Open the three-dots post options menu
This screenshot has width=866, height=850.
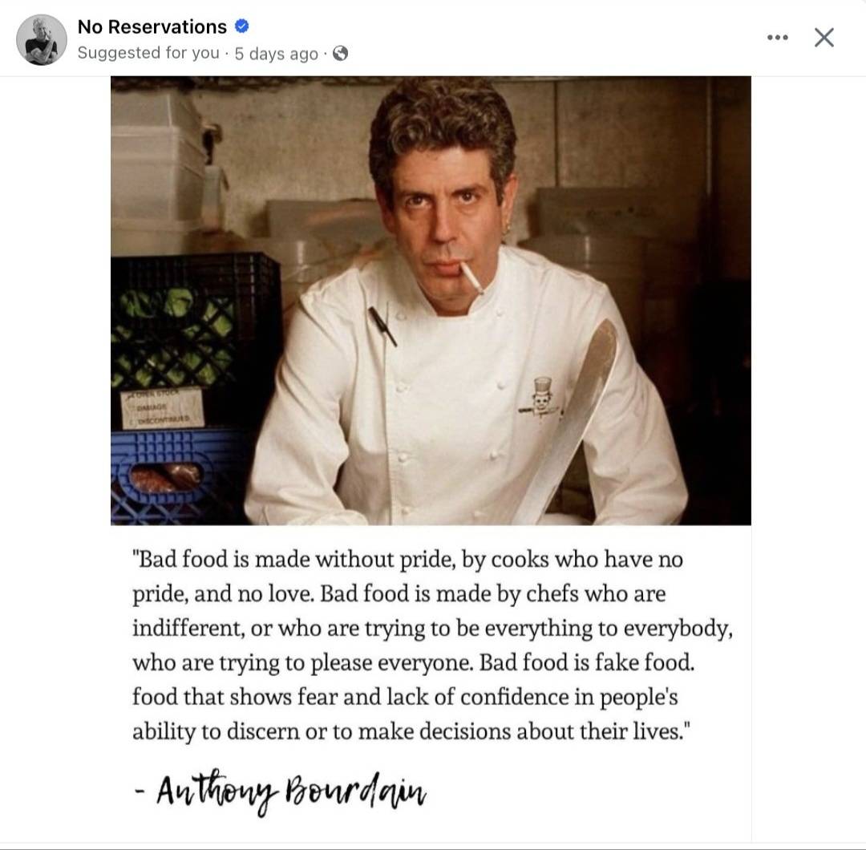(x=778, y=38)
